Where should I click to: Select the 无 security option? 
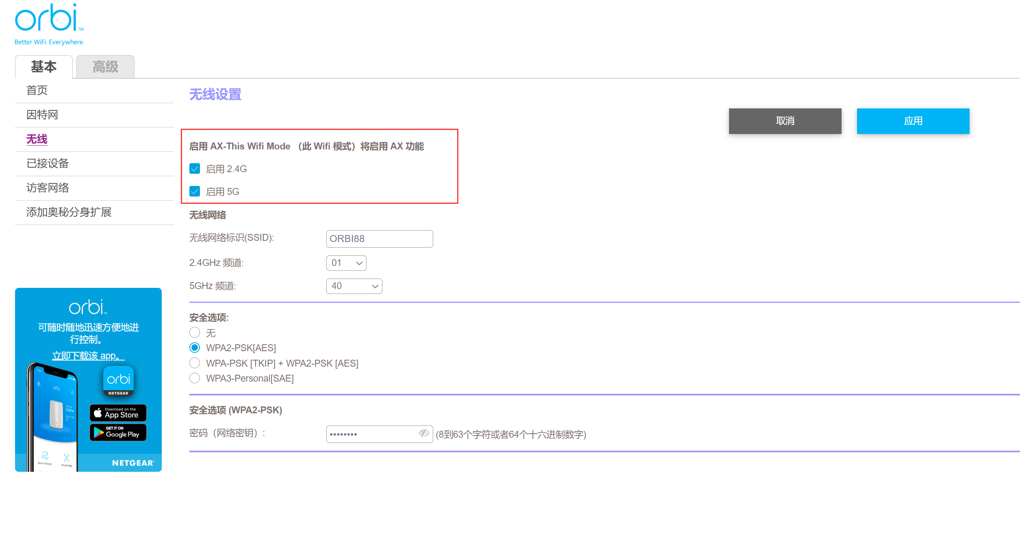coord(195,333)
